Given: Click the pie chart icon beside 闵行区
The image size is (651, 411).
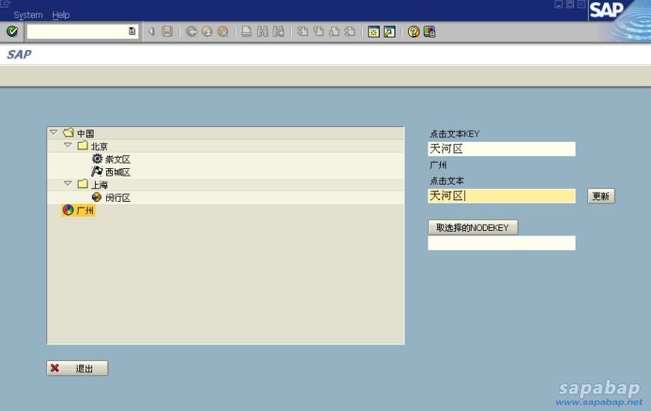Looking at the screenshot, I should [x=96, y=197].
